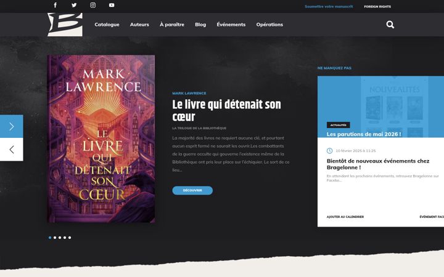The width and height of the screenshot is (444, 277).
Task: Open title Le livre qui détenait son cœur
Action: 226,111
